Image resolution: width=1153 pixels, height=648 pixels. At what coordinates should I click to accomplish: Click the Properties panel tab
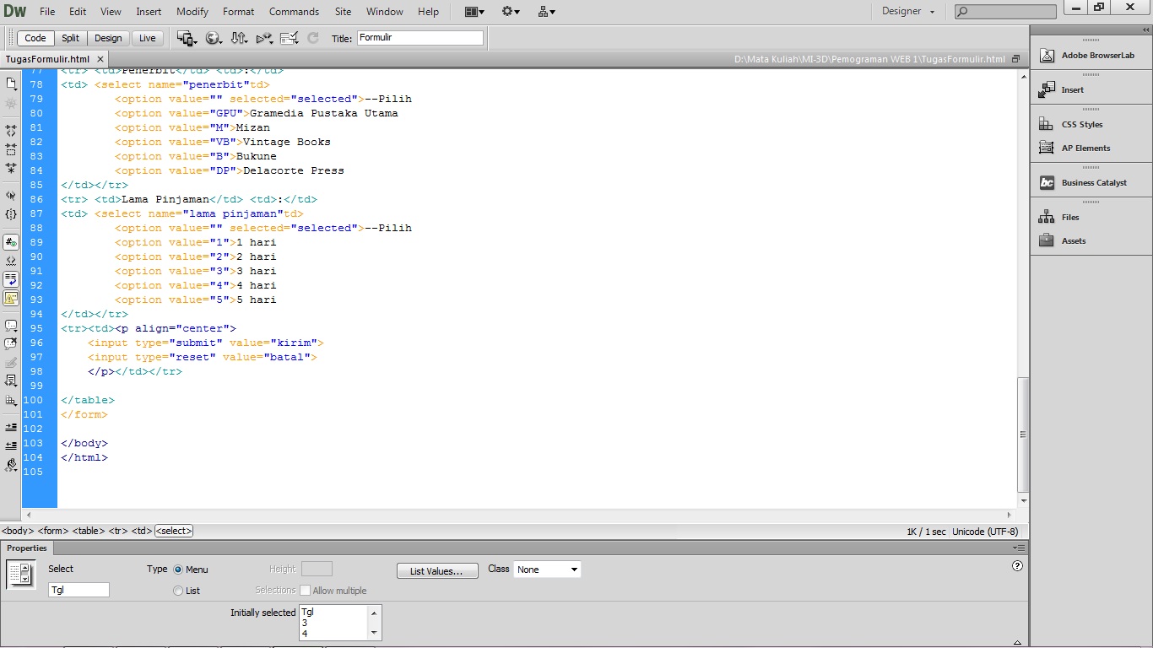coord(27,548)
